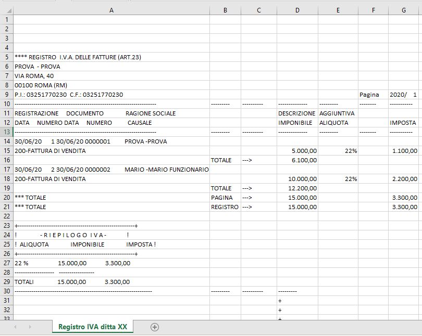Go to previous sheet with left arrow
The width and height of the screenshot is (422, 336).
(15, 327)
